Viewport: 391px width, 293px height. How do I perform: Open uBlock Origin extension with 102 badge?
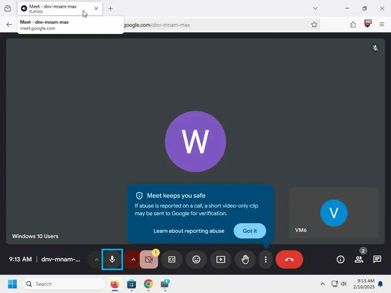(368, 24)
